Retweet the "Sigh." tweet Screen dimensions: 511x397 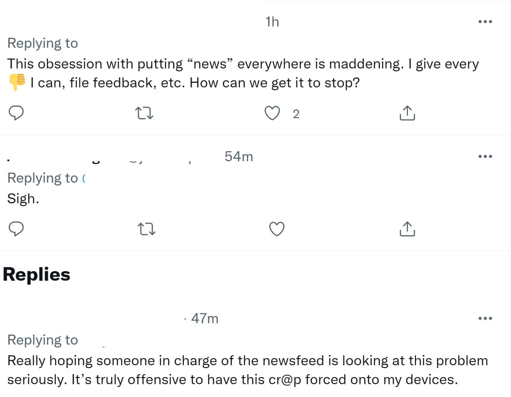click(147, 229)
